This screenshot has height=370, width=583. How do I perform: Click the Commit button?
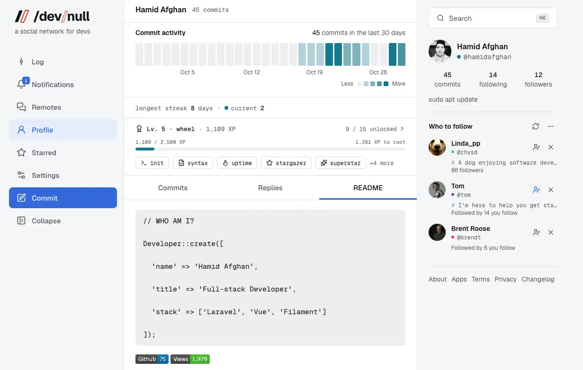pyautogui.click(x=63, y=198)
